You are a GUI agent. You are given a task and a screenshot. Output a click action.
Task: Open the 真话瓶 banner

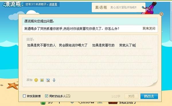click(118, 7)
